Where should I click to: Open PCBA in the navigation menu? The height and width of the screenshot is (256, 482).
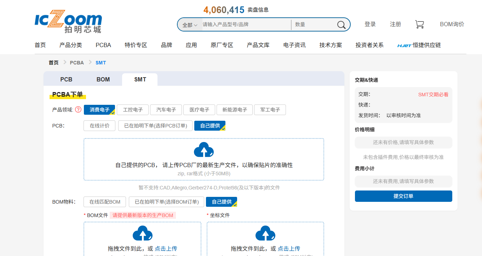click(103, 45)
